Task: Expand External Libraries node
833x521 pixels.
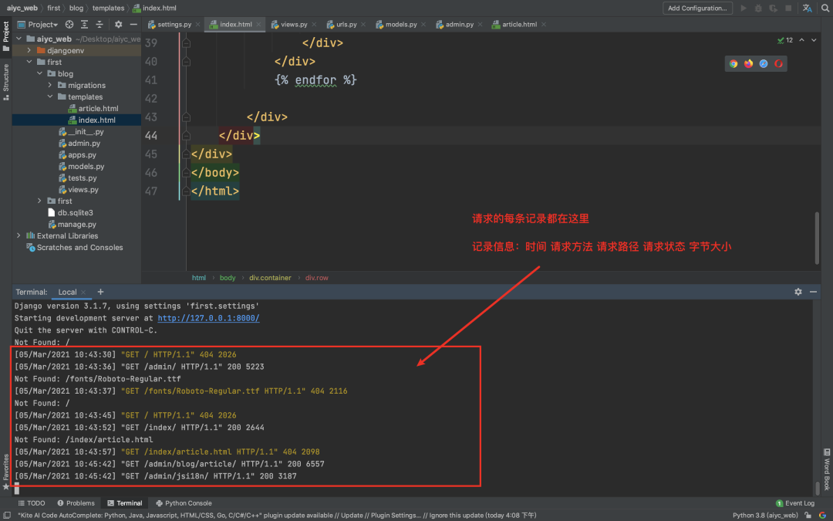Action: tap(19, 235)
